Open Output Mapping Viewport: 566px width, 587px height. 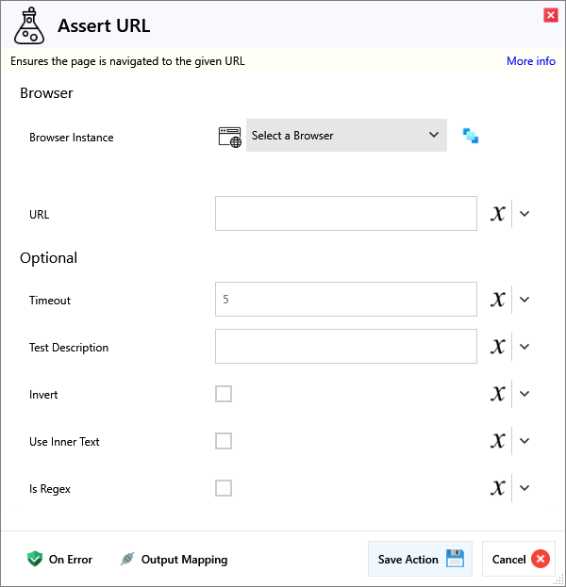tap(174, 560)
